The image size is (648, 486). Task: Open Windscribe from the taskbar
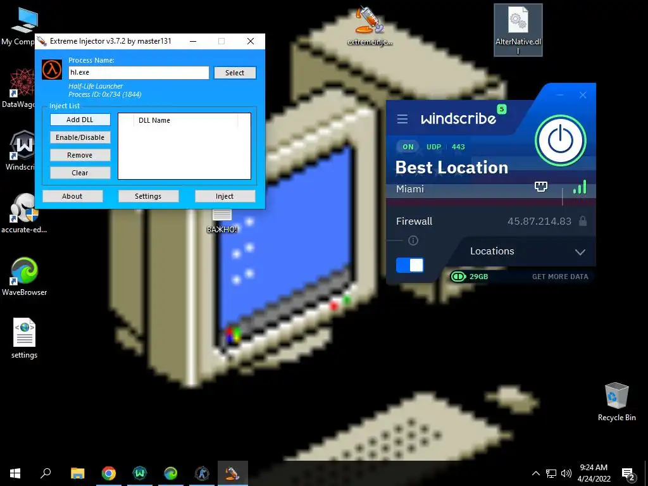(140, 473)
